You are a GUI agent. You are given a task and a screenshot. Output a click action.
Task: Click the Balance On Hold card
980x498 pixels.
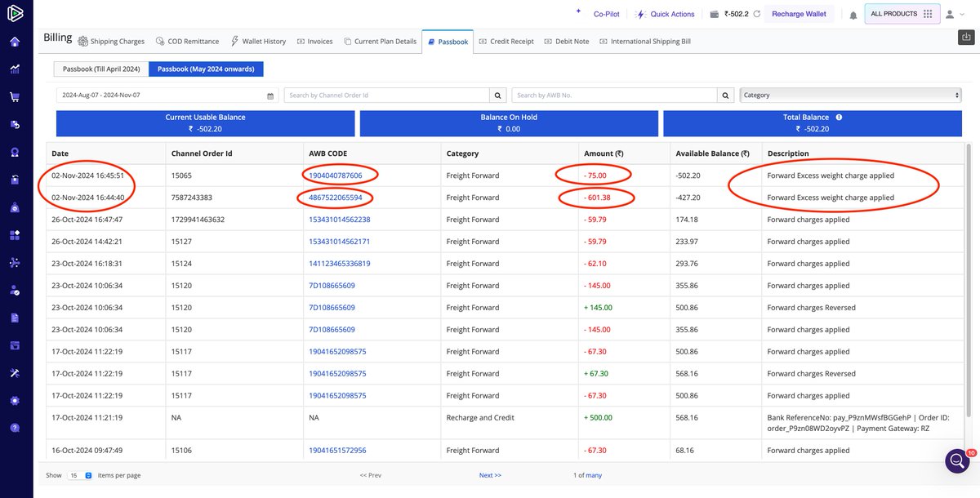[x=509, y=123]
